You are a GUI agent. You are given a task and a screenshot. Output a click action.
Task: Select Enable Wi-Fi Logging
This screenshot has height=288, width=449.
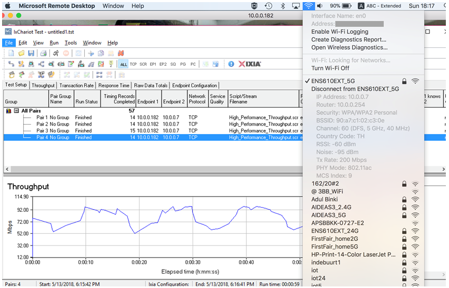[x=340, y=32]
